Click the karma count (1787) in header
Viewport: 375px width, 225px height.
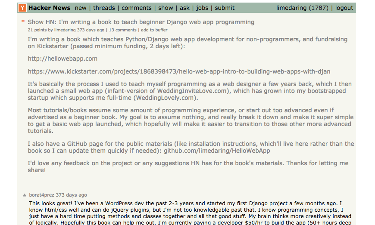point(319,8)
